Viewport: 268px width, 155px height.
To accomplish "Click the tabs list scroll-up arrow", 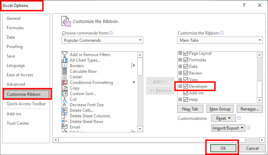I will (259, 55).
